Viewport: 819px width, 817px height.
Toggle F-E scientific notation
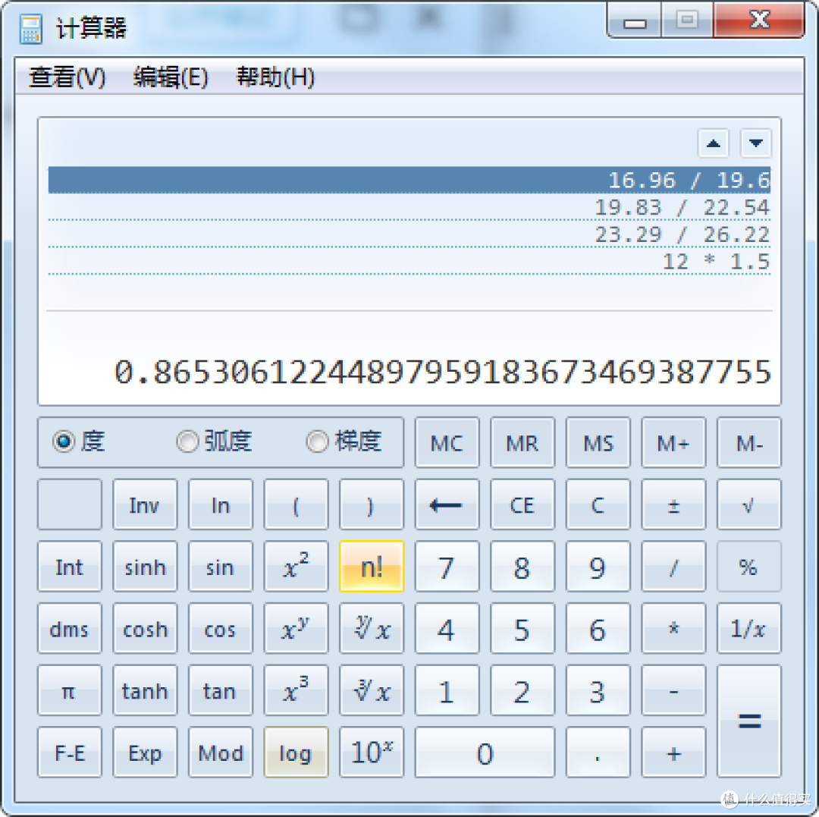[x=70, y=753]
